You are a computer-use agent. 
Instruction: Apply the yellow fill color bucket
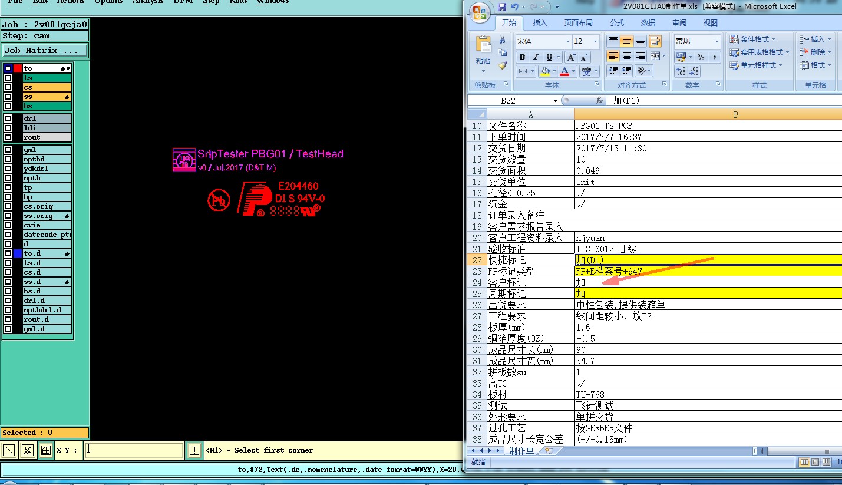tap(545, 71)
